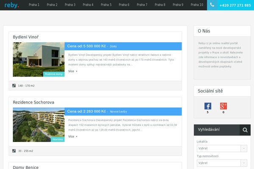Click the search magnifier icon in Vyhledávání
The height and width of the screenshot is (169, 254).
pyautogui.click(x=245, y=130)
